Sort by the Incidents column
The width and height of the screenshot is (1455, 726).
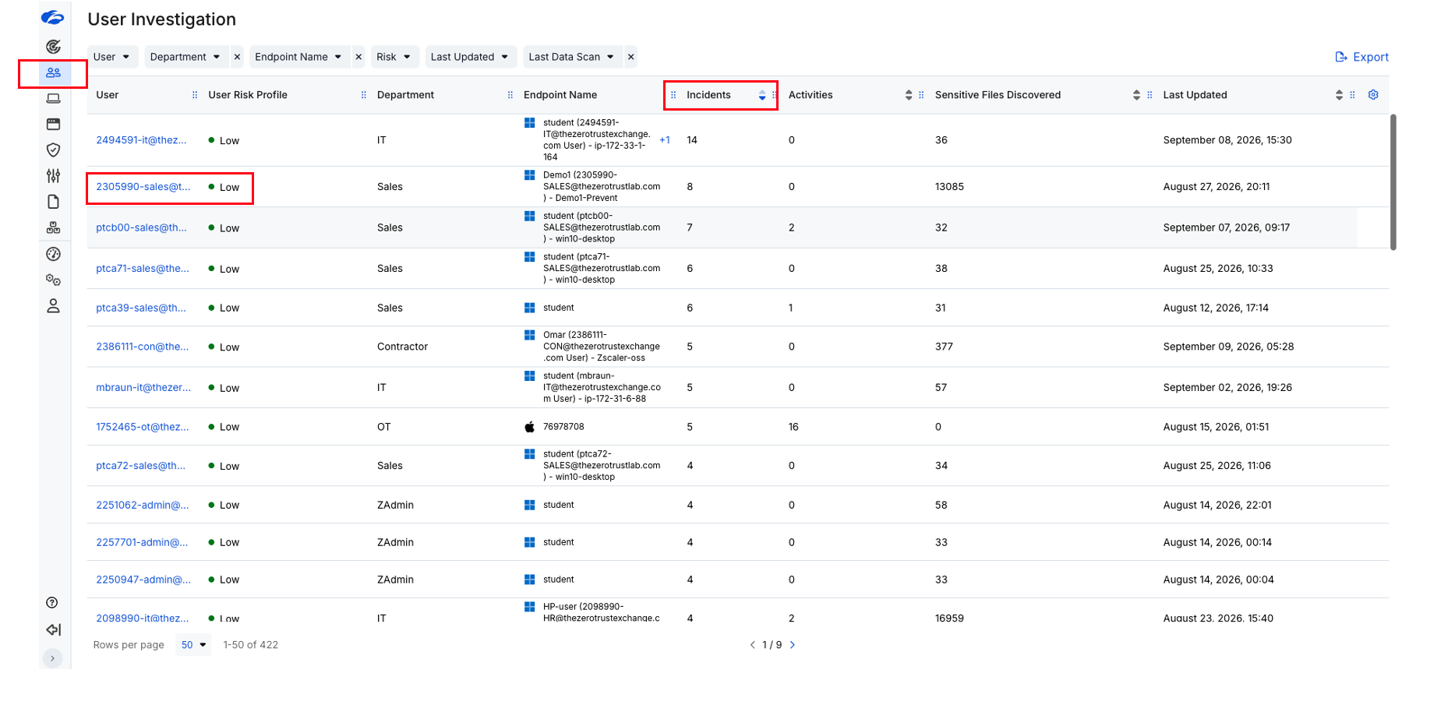click(762, 95)
